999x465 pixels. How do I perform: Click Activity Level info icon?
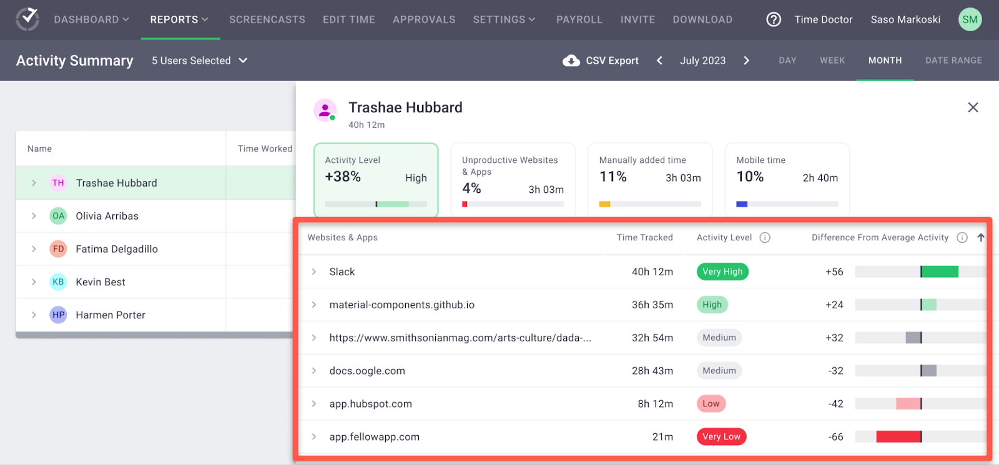coord(765,238)
